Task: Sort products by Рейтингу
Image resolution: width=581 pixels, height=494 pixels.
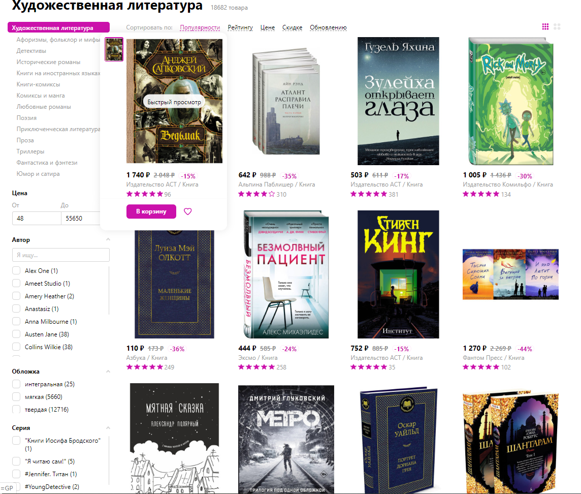Action: point(240,27)
